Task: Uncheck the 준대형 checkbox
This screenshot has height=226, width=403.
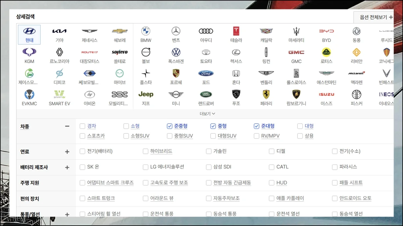Action: pos(257,126)
